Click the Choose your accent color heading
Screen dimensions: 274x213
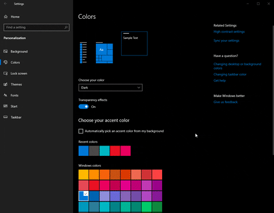pyautogui.click(x=104, y=120)
